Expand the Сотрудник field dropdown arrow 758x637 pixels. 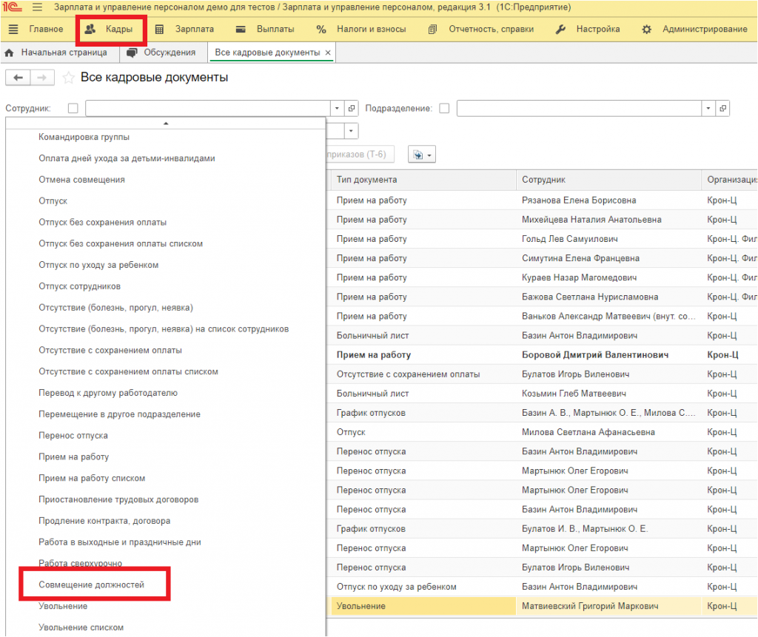tap(337, 108)
